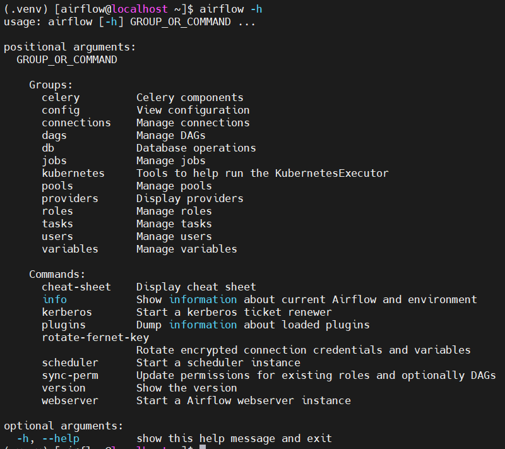Select the scheduler command text
This screenshot has width=505, height=449.
69,362
